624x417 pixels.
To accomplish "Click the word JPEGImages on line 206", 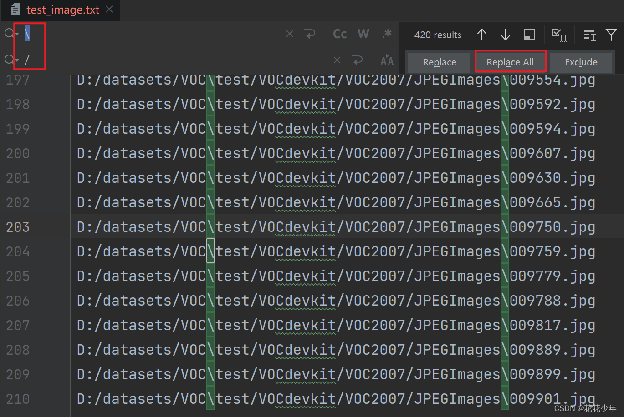I will pos(457,301).
